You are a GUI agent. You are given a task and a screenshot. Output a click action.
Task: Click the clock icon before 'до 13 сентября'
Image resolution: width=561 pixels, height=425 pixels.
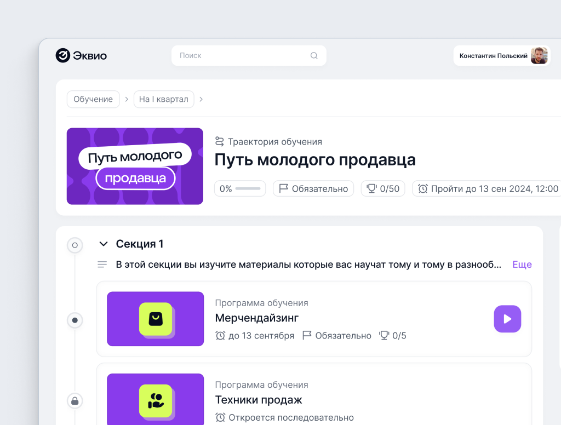pyautogui.click(x=221, y=335)
